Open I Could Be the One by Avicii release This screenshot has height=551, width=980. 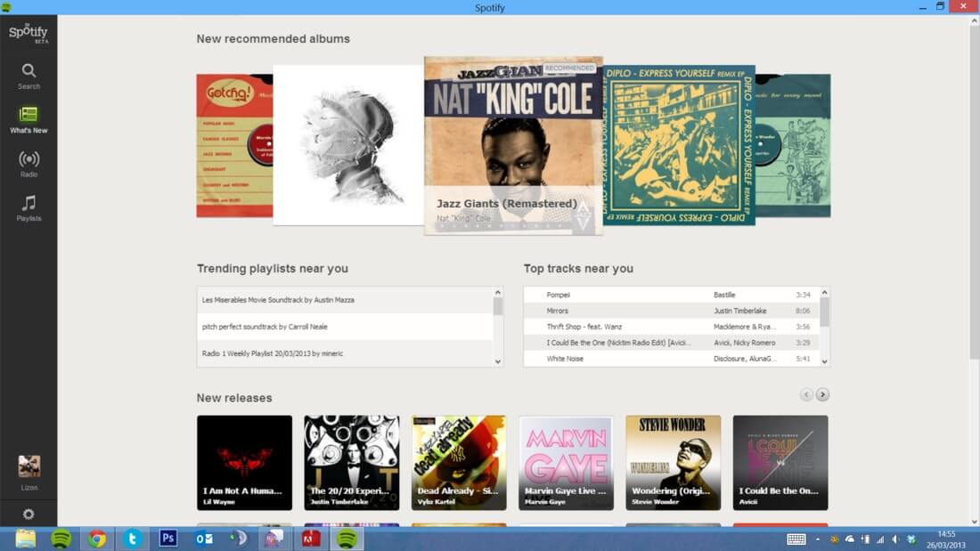(780, 463)
